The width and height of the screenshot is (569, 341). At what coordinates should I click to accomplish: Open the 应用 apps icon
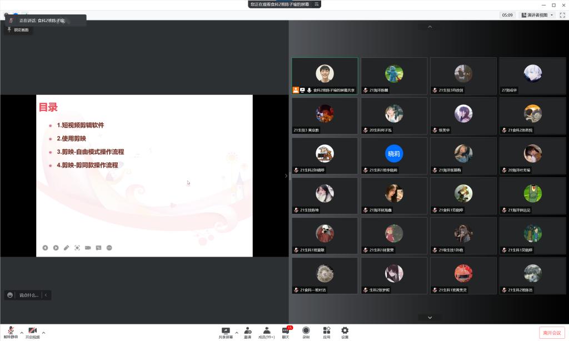pos(326,332)
